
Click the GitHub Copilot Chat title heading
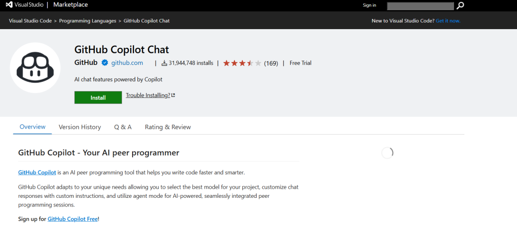pos(122,50)
